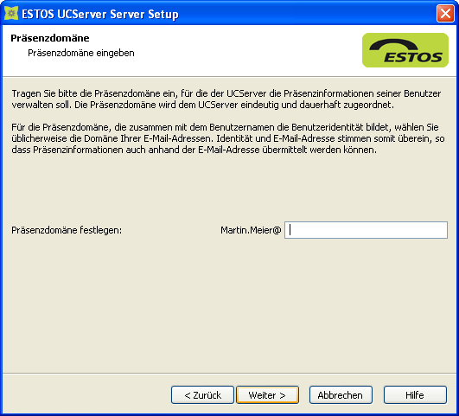459x416 pixels.
Task: Click the Weiter > button
Action: (x=268, y=395)
